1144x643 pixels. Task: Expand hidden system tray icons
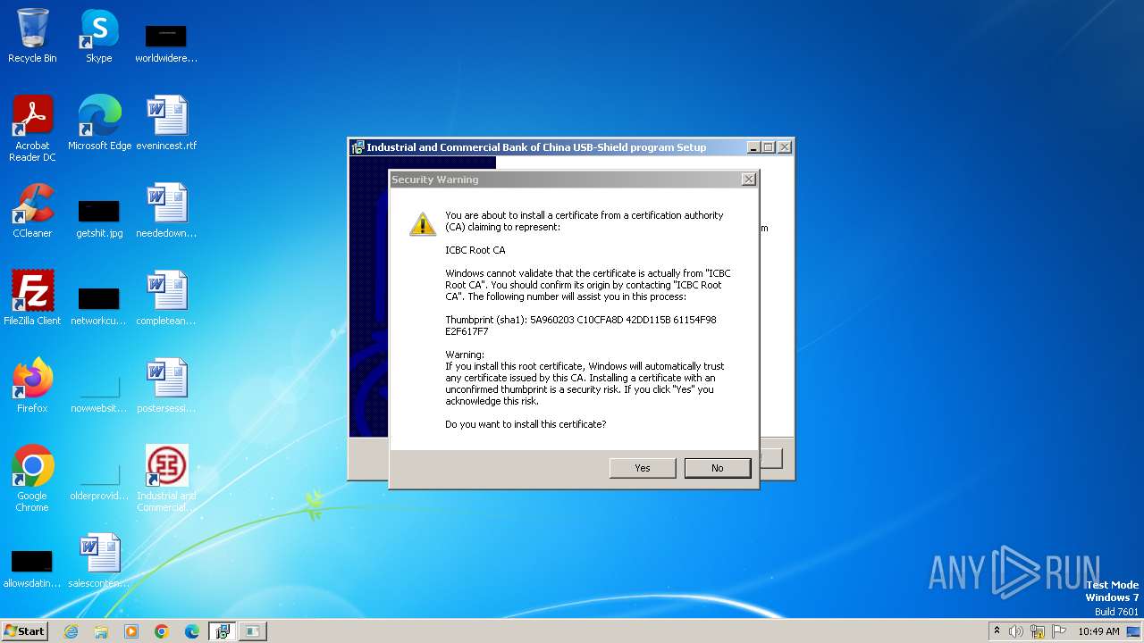click(997, 631)
